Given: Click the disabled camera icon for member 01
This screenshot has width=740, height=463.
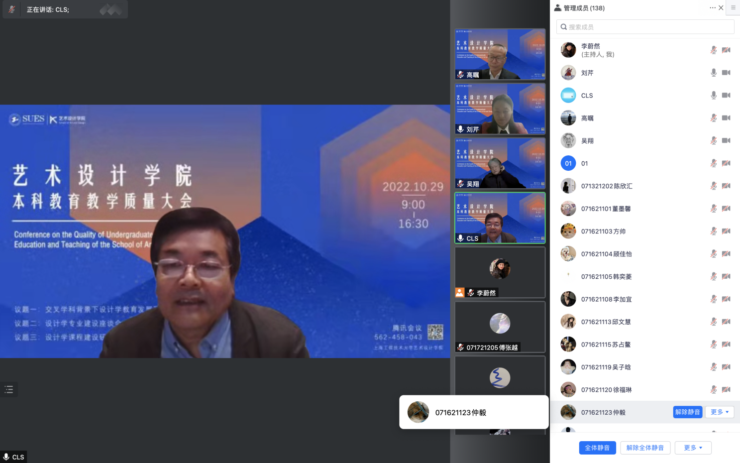Looking at the screenshot, I should coord(726,163).
